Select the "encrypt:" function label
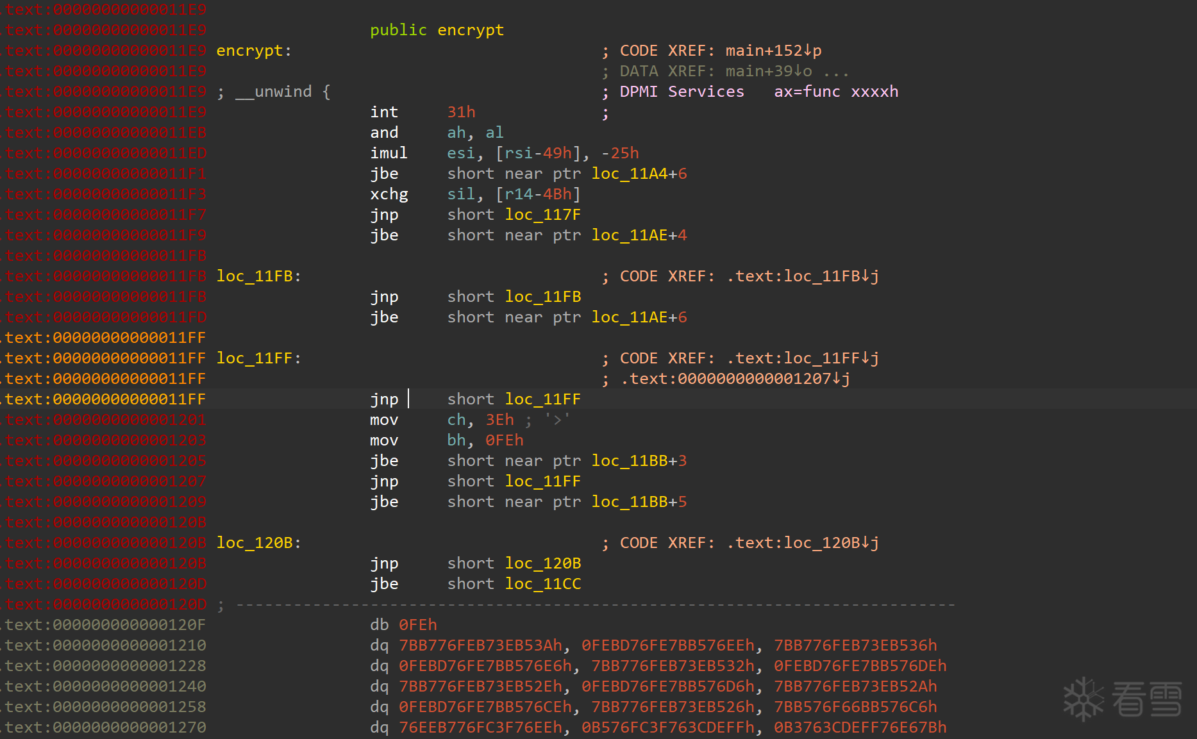1197x739 pixels. [x=254, y=51]
